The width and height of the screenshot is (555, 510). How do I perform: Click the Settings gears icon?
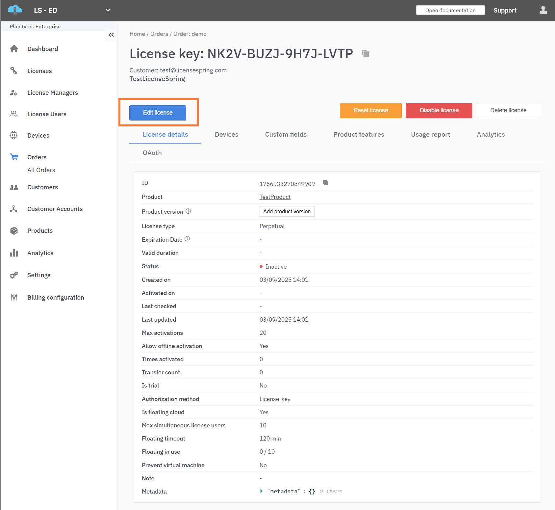tap(14, 275)
